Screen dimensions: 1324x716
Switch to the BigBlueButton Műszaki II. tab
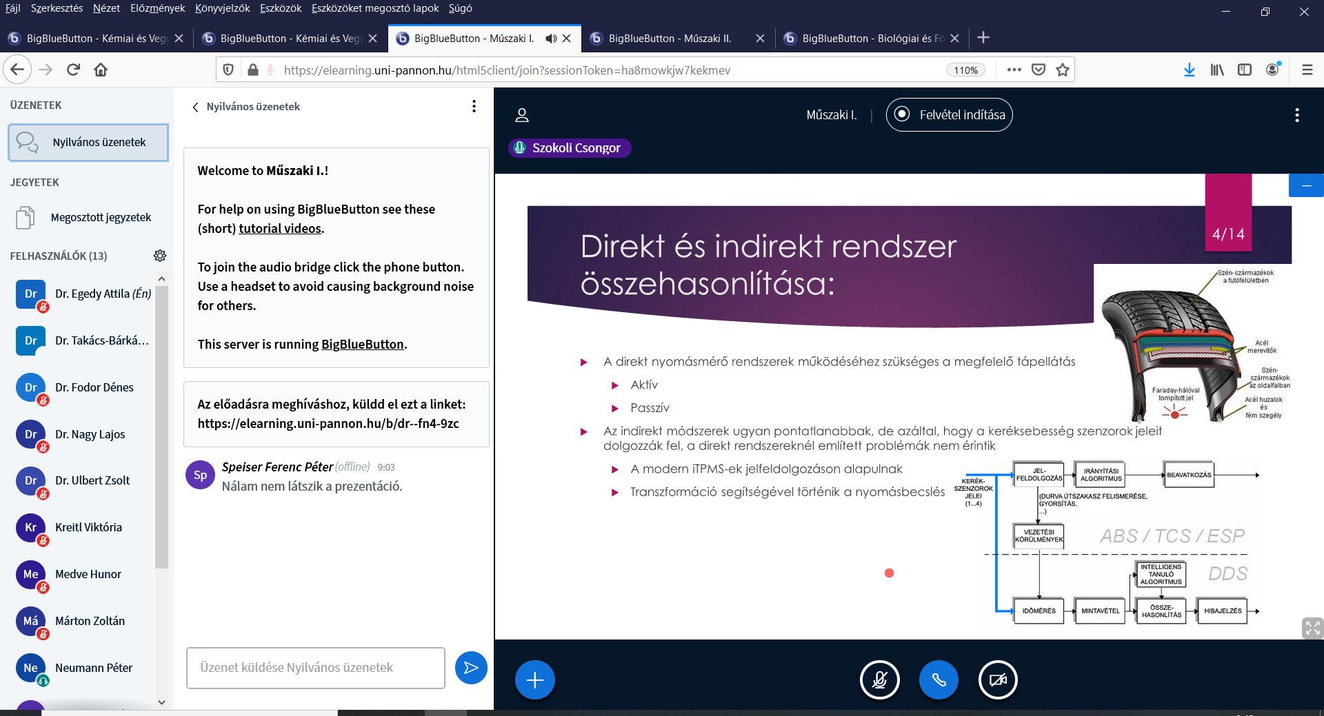669,39
